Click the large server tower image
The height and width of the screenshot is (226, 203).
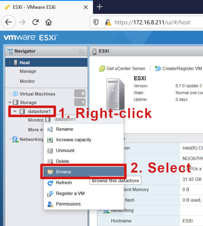[x=115, y=94]
